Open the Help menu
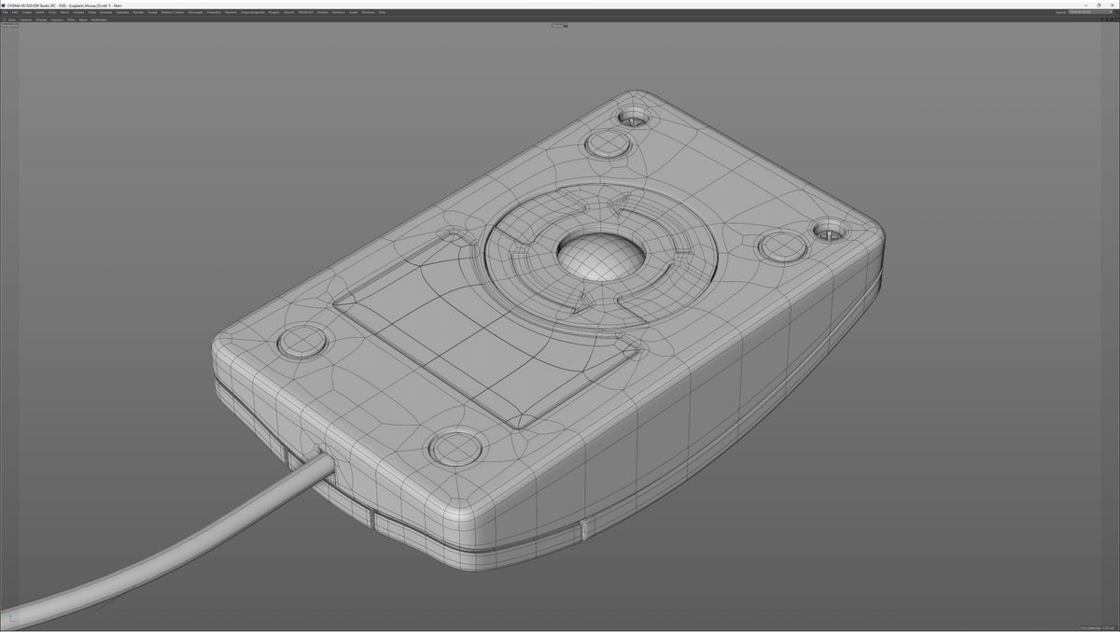 pos(382,12)
